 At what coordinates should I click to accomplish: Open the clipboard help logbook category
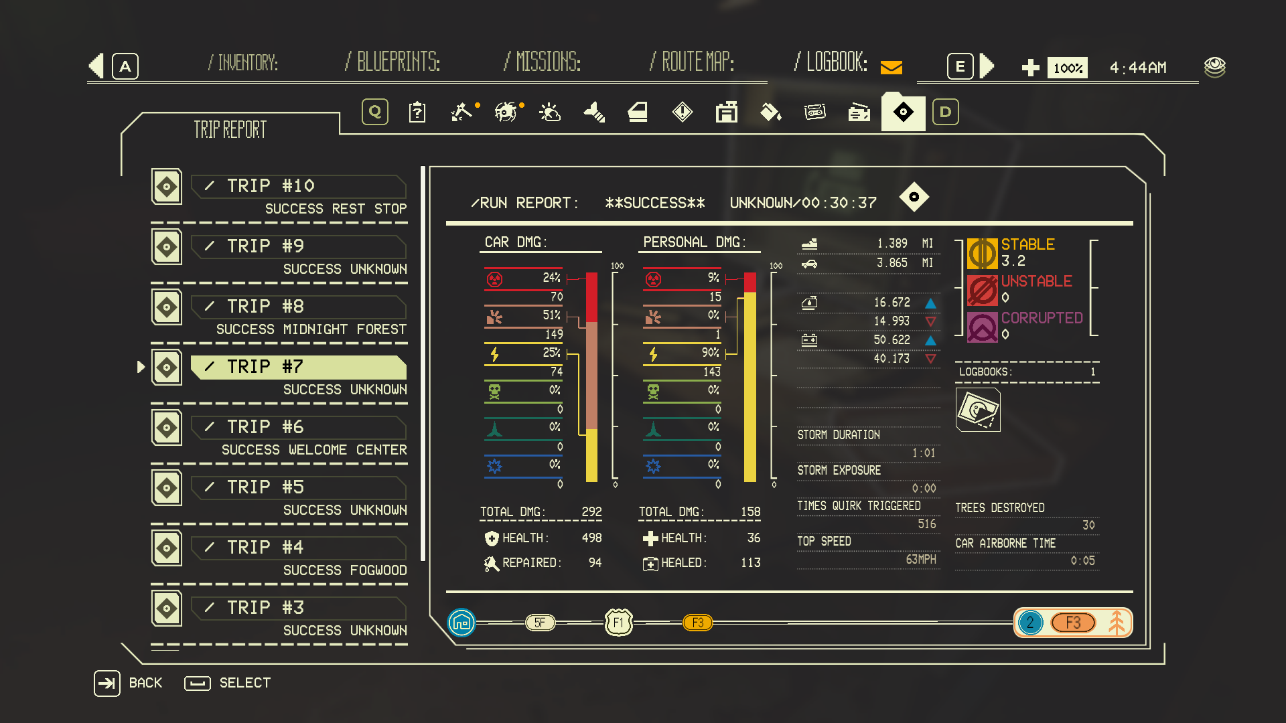coord(417,112)
